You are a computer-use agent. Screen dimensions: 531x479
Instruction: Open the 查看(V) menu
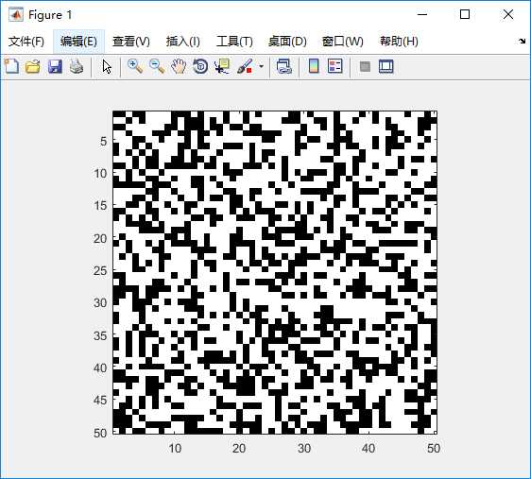coord(131,42)
